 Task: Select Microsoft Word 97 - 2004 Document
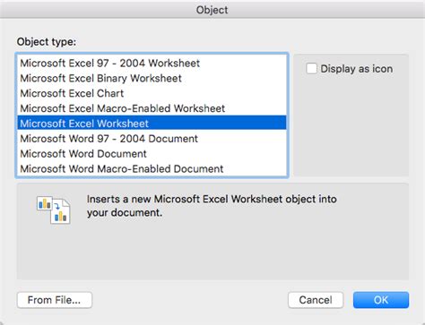pyautogui.click(x=152, y=139)
